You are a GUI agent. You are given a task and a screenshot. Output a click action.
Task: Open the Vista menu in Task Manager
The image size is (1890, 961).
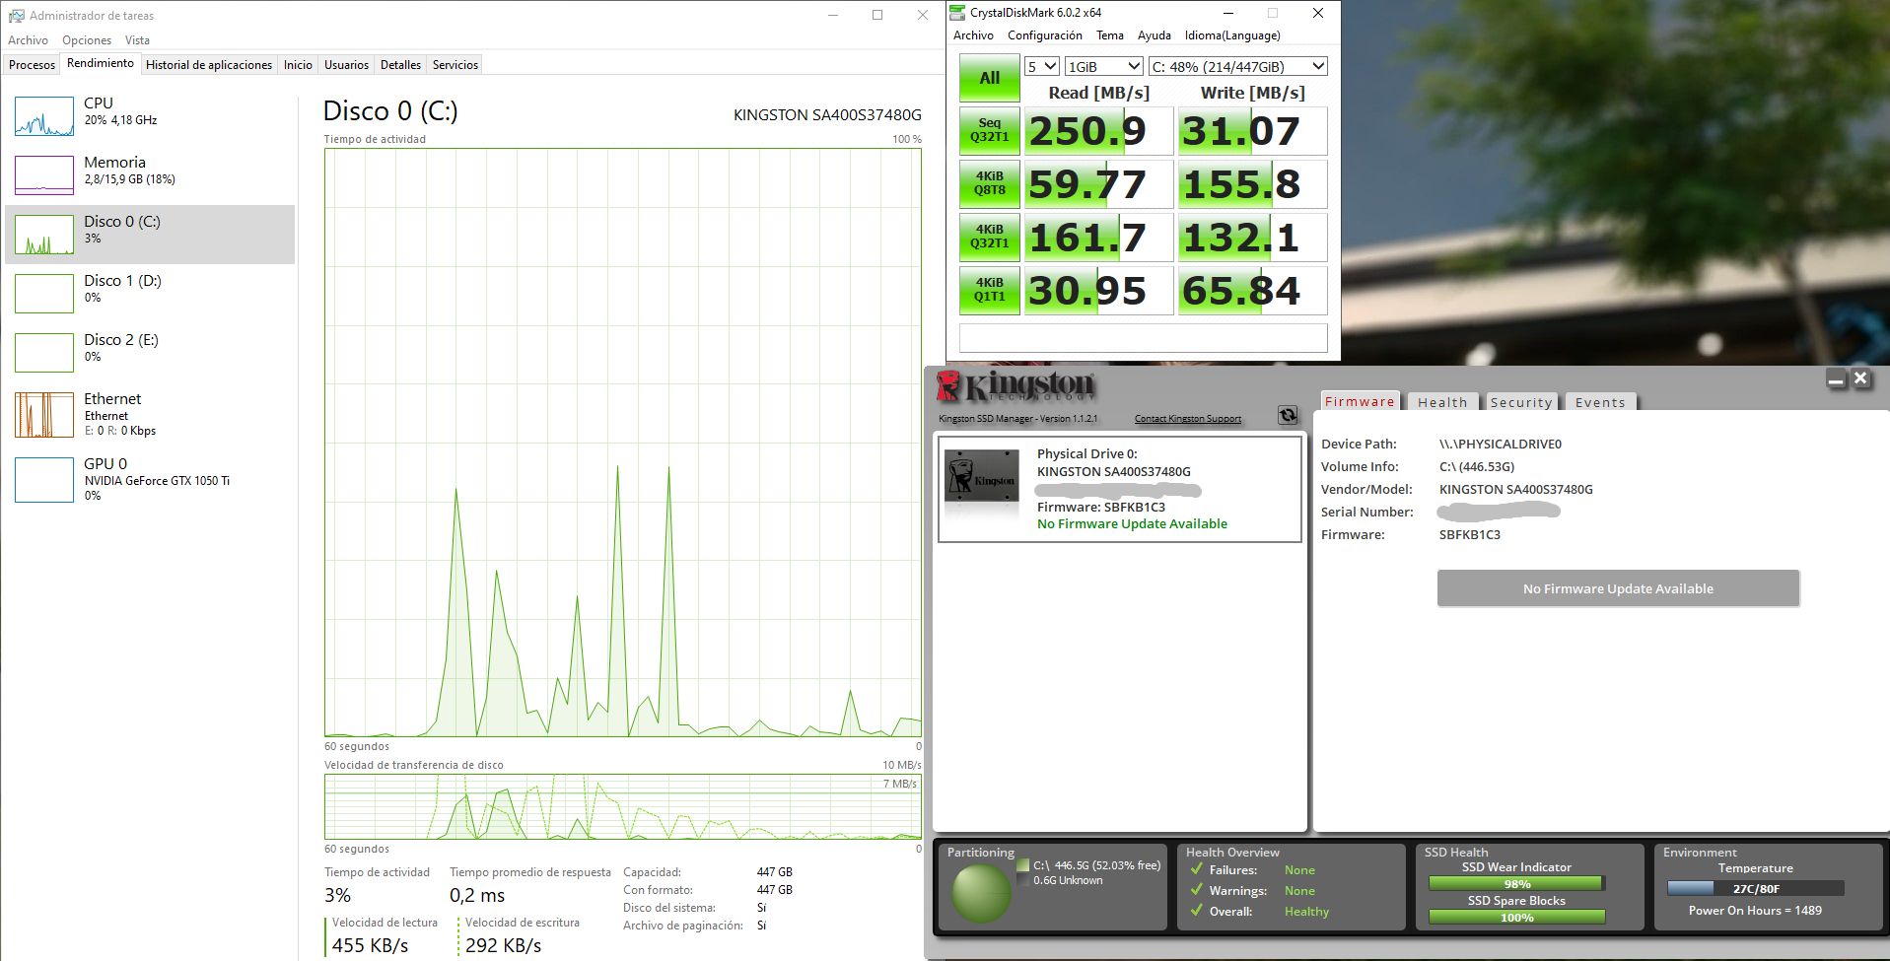click(137, 40)
